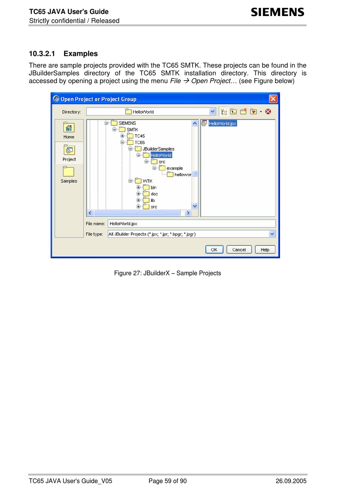Expand the doc folder node
Screen dimensions: 337x490
pos(138,194)
